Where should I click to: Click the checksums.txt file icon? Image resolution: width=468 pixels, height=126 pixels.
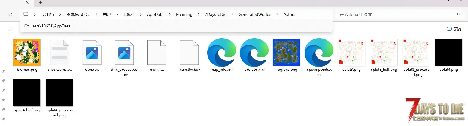[59, 52]
